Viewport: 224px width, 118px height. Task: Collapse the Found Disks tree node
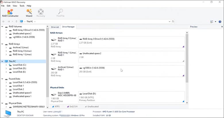pos(3,79)
